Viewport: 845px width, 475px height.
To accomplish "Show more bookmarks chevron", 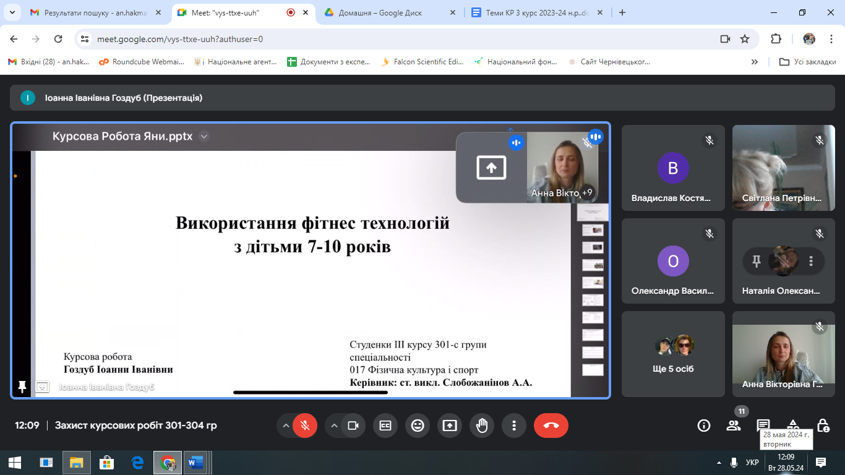I will coord(755,62).
